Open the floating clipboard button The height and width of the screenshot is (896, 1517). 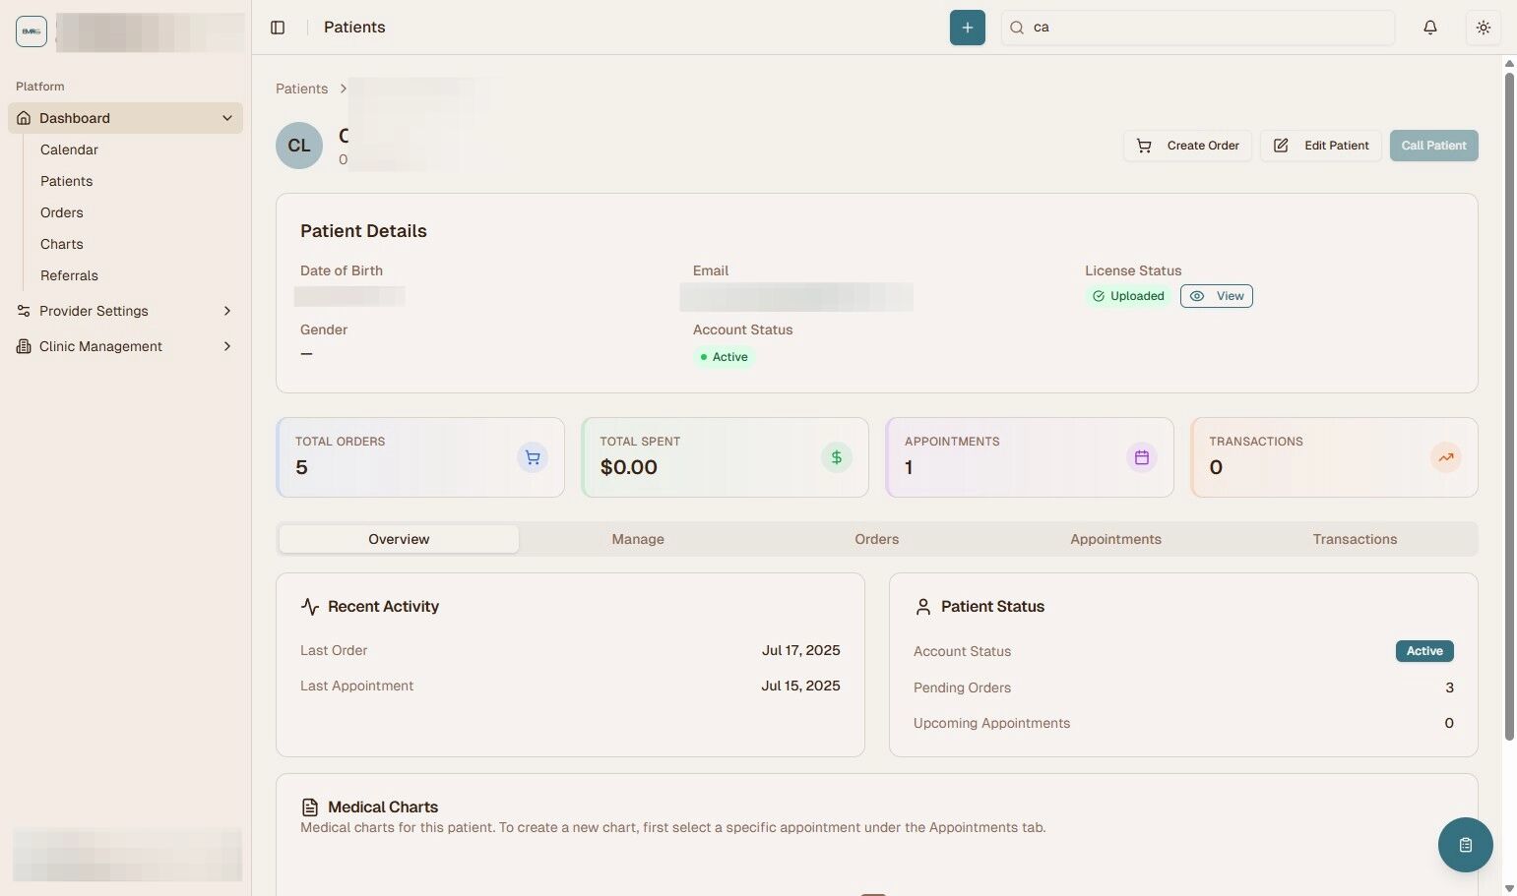point(1465,845)
